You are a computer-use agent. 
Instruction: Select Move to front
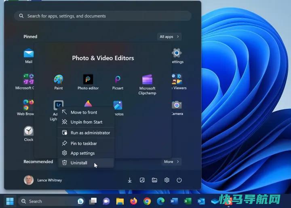pos(86,112)
